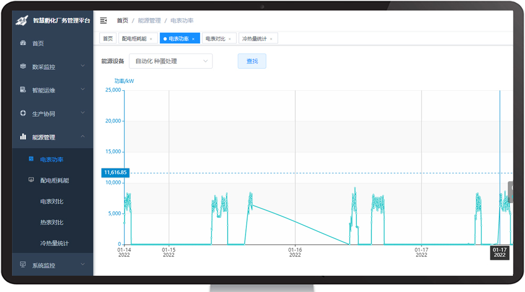
Task: Switch to the 电表功率 tab
Action: coord(180,38)
